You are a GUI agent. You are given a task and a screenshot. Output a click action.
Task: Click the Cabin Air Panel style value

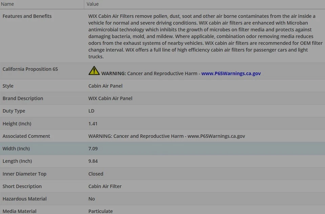(105, 86)
